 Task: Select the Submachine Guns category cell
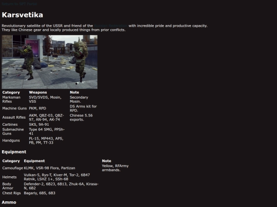(13, 131)
